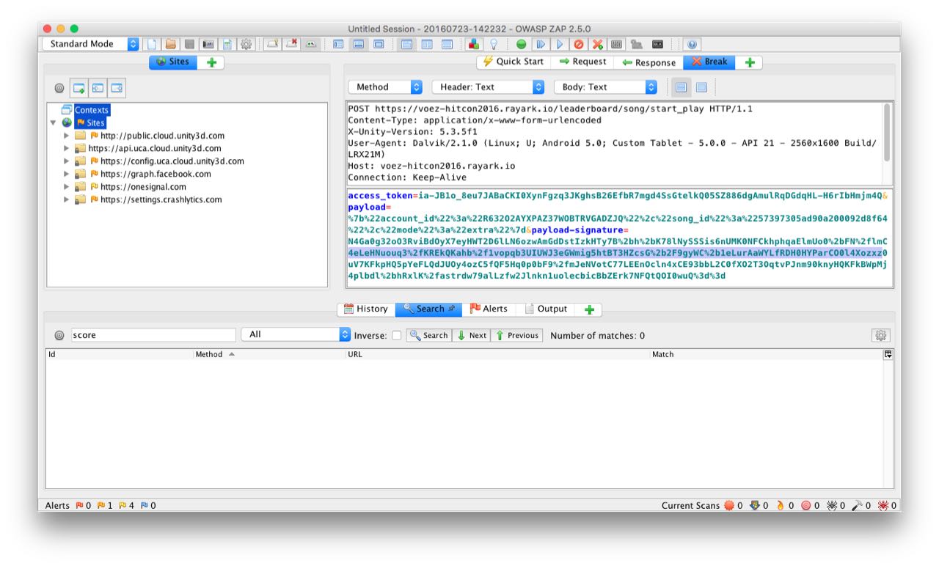The width and height of the screenshot is (939, 566).
Task: Click the red Drop request icon
Action: (x=579, y=44)
